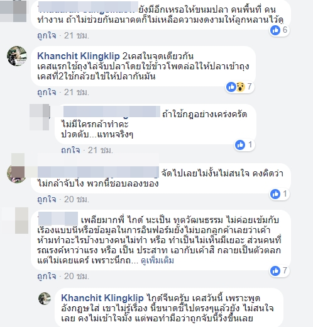Like the nested 'ปวดตับ' reply via 'ถูกใจ'

pyautogui.click(x=70, y=150)
